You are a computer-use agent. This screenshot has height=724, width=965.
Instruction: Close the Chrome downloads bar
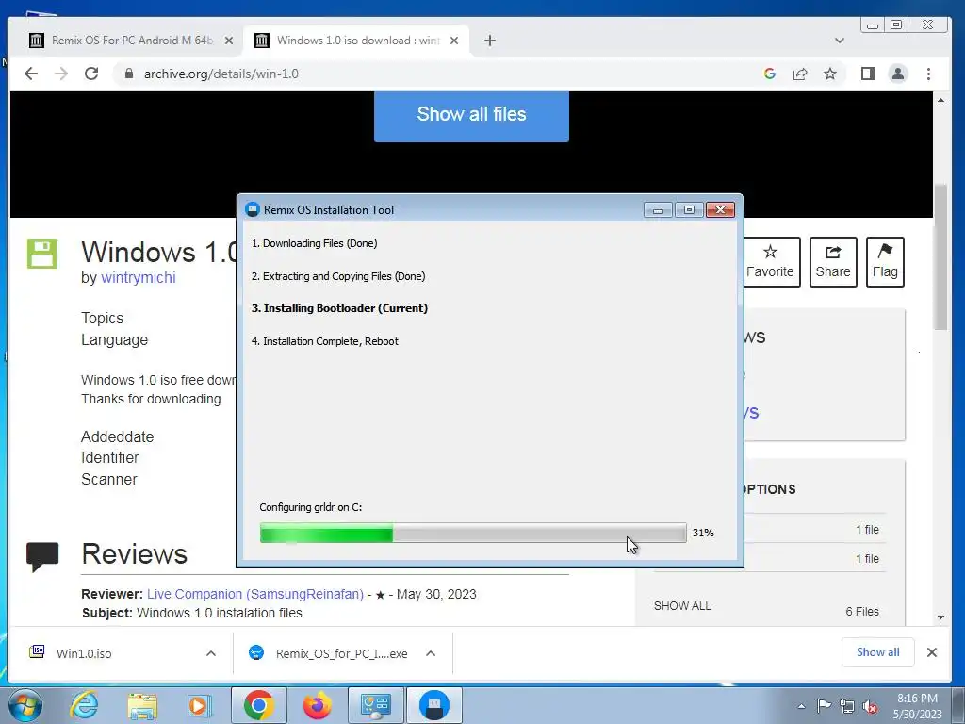(932, 652)
